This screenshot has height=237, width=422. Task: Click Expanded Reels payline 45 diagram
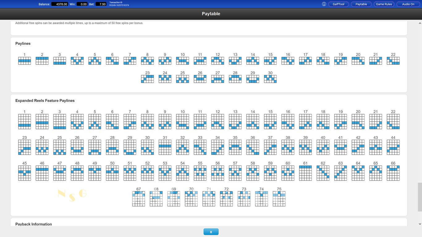tap(24, 173)
